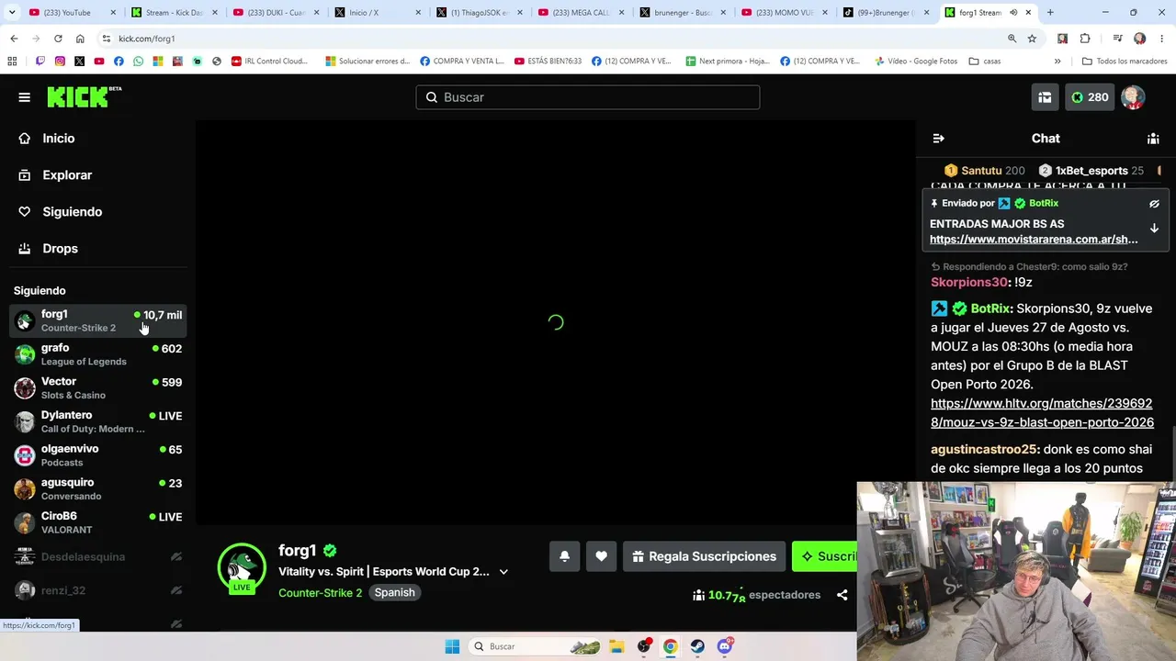Open Dylantero channel in the following list
Screen dimensions: 1176x661
97,422
